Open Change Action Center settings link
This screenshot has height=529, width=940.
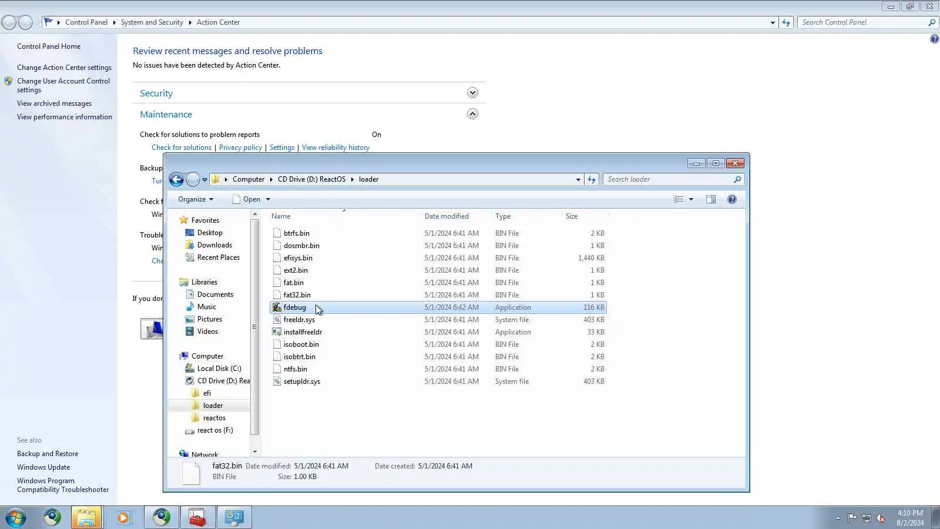tap(64, 68)
